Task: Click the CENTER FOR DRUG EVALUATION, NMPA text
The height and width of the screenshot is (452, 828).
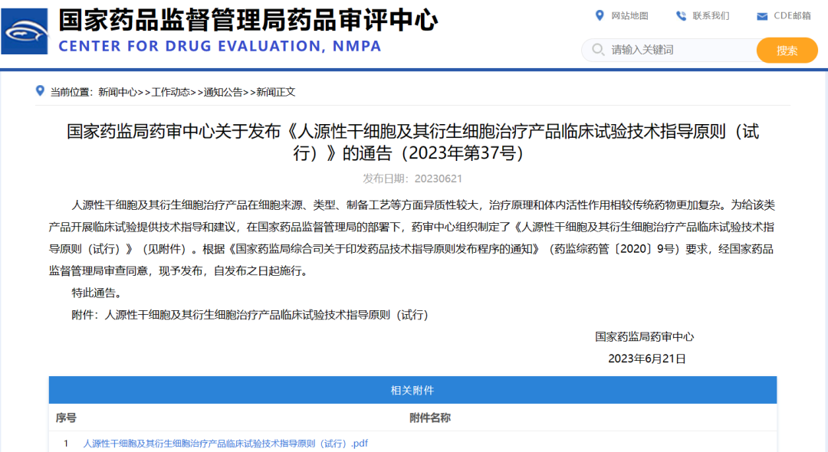Action: click(220, 47)
